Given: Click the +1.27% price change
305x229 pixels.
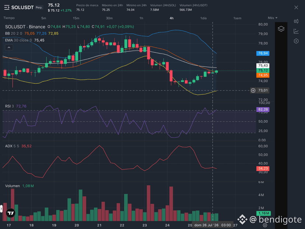Looking at the screenshot, I should 66,11.
